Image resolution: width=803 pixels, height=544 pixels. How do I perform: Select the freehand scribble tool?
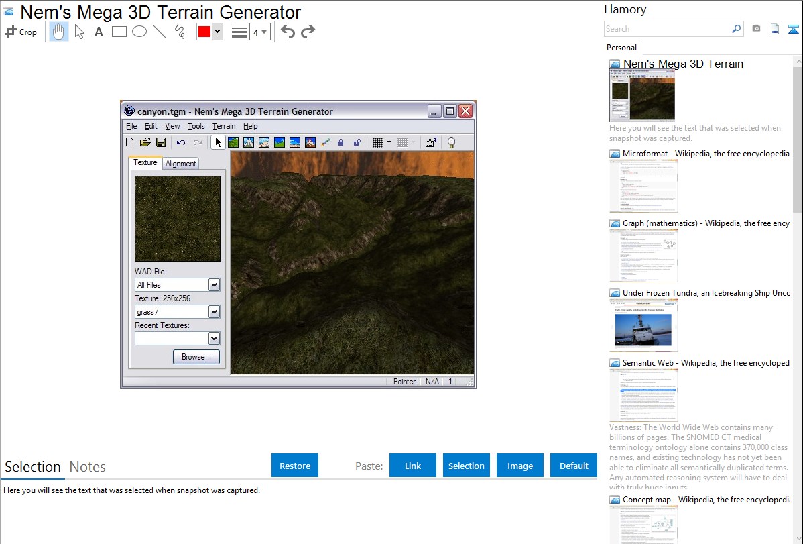(x=180, y=32)
